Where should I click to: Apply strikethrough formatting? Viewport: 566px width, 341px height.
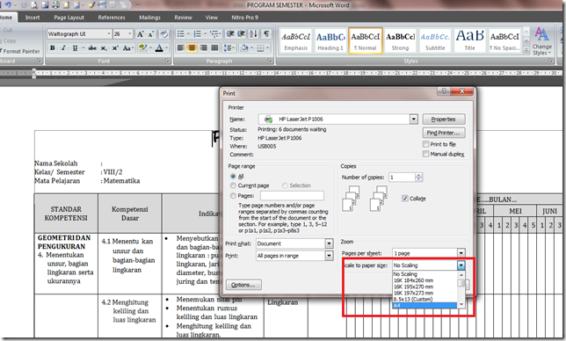click(x=92, y=48)
